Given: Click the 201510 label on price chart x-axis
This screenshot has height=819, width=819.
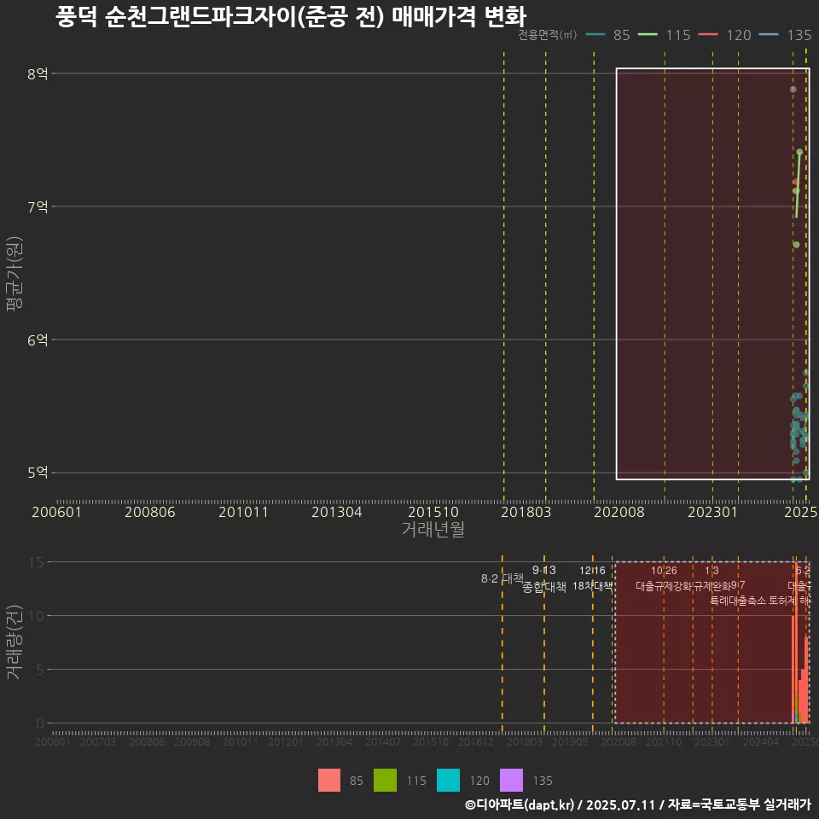Looking at the screenshot, I should coord(433,512).
